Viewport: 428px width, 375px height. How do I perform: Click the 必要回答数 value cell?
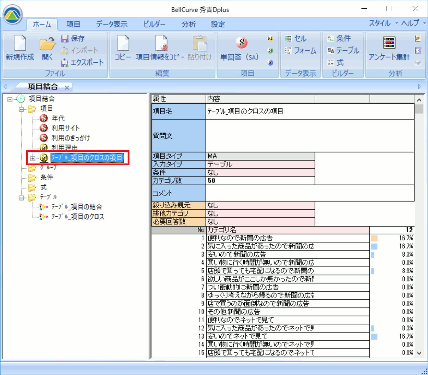coord(260,222)
